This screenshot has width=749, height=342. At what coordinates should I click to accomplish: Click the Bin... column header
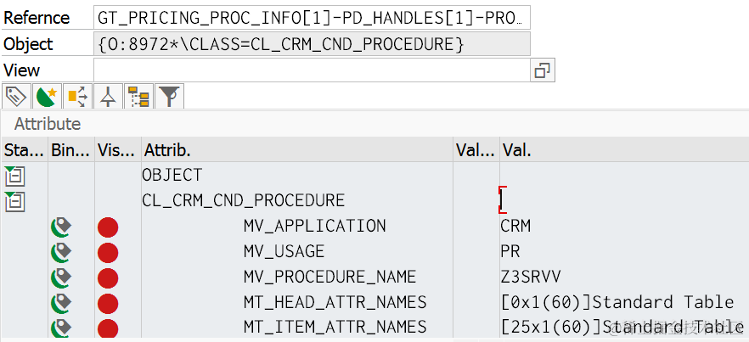point(70,151)
